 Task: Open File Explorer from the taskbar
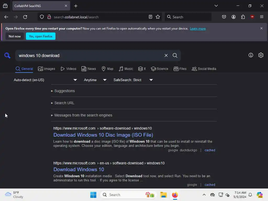coord(163,195)
